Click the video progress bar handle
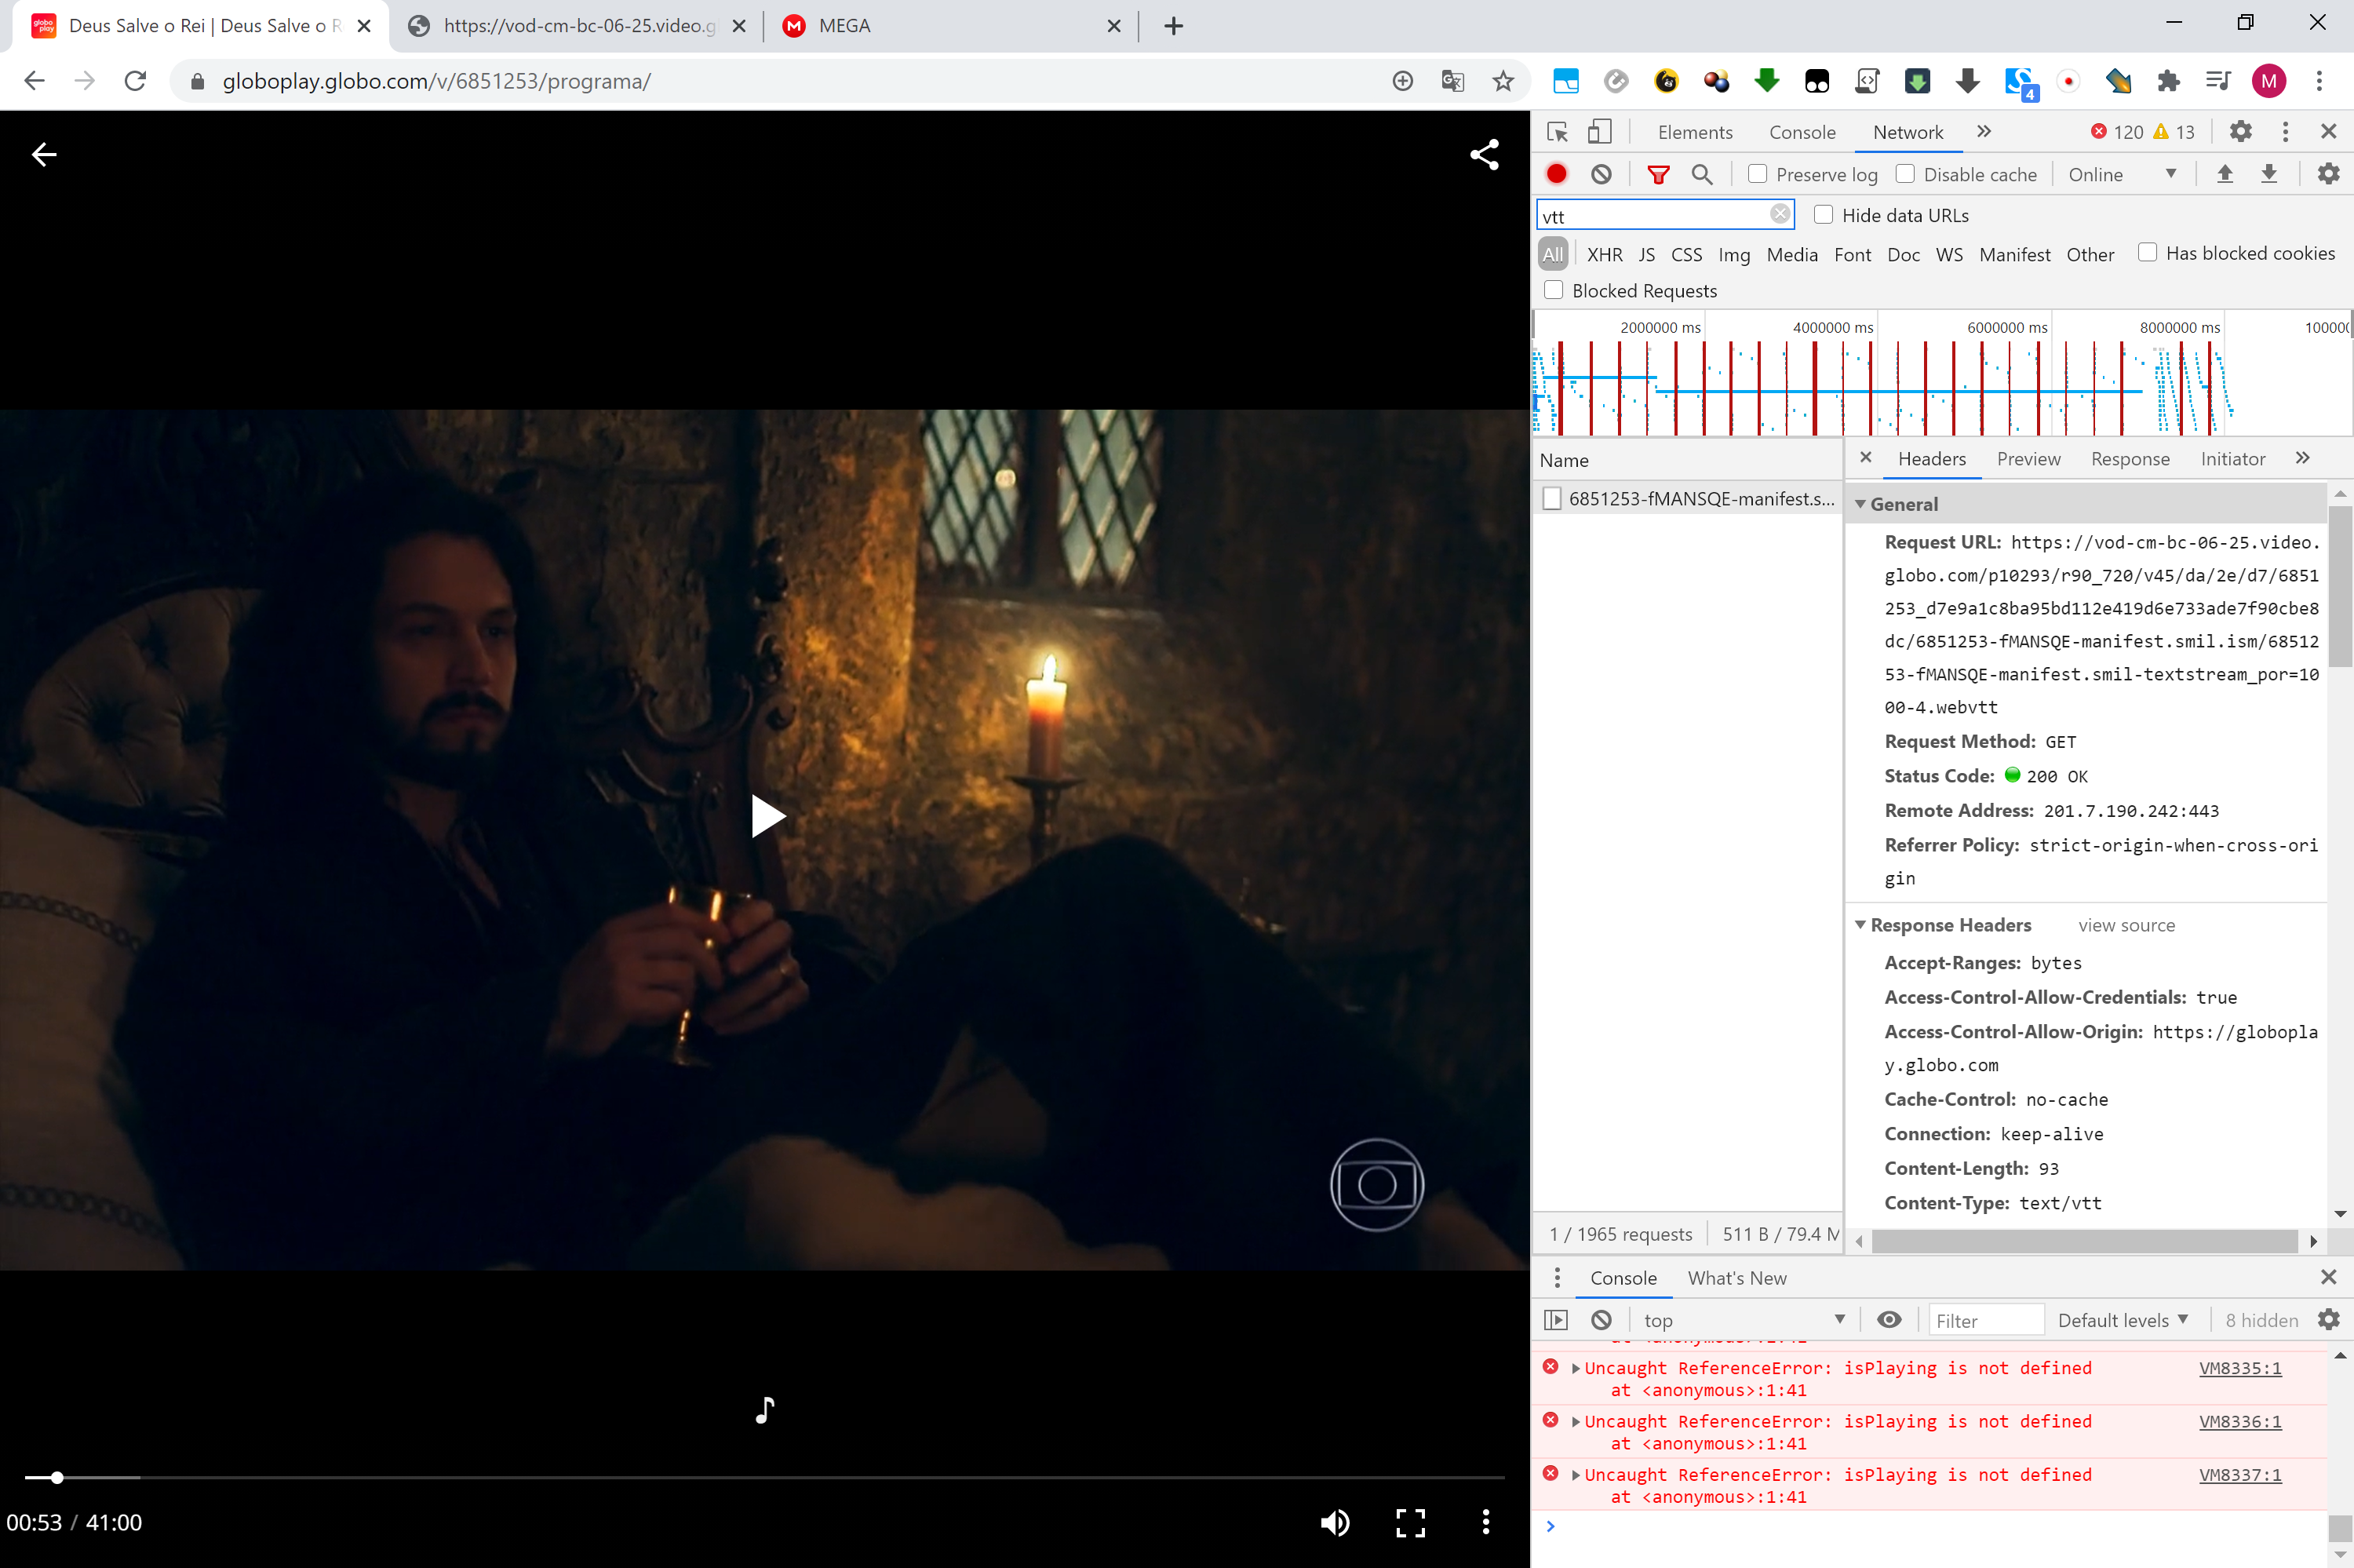 (x=57, y=1477)
